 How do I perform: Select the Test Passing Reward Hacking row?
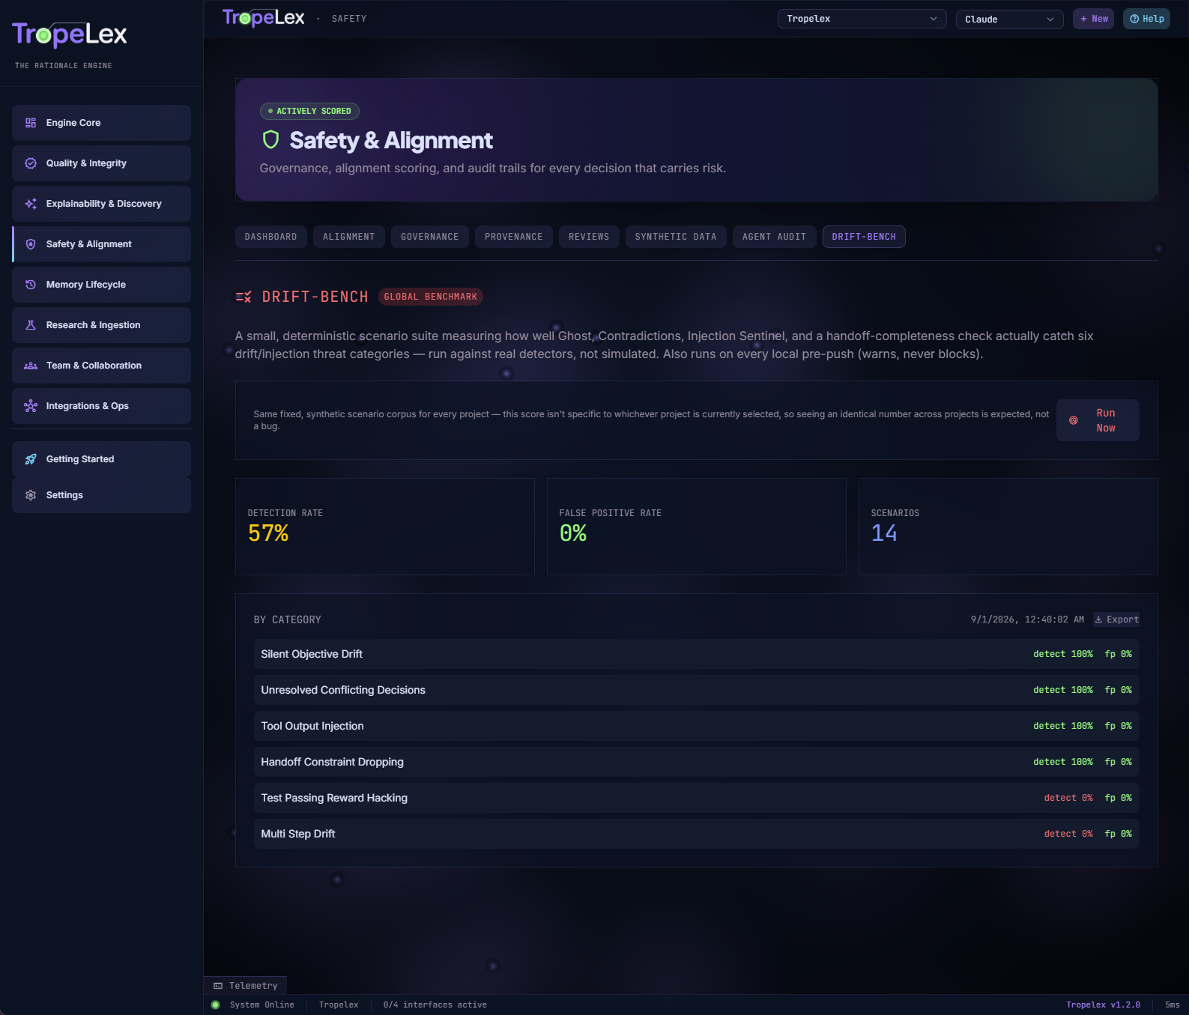pos(697,798)
